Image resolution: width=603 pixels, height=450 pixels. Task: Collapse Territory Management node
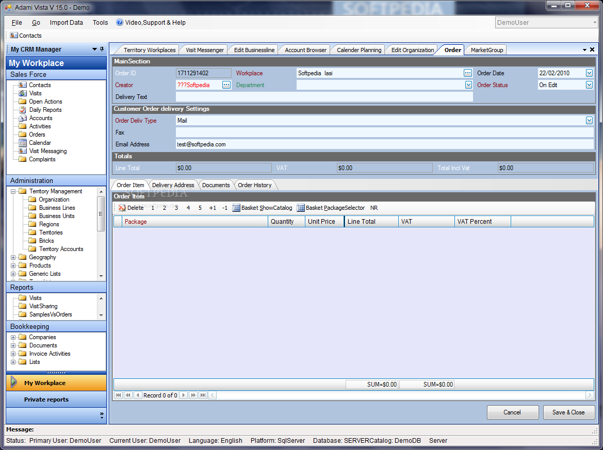(13, 191)
